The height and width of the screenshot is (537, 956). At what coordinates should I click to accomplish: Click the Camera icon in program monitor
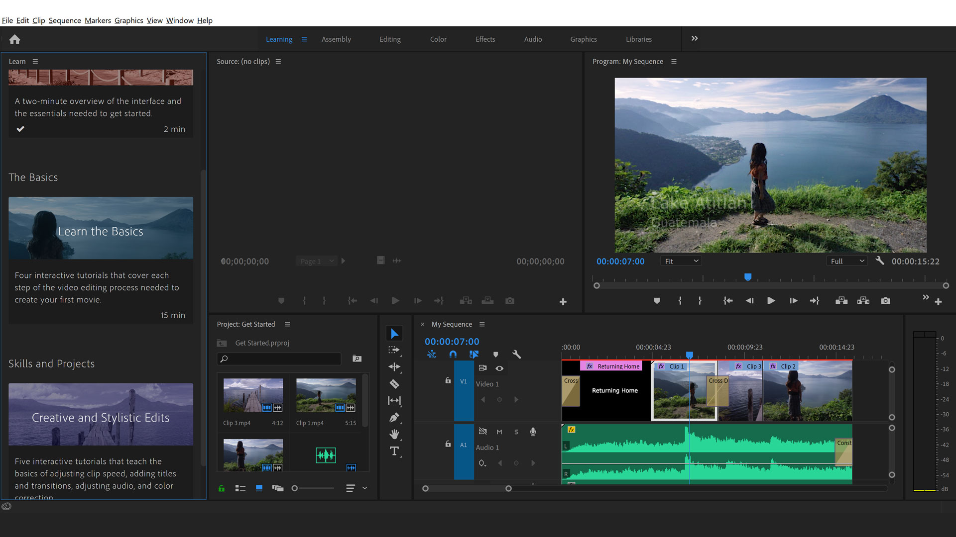(885, 301)
